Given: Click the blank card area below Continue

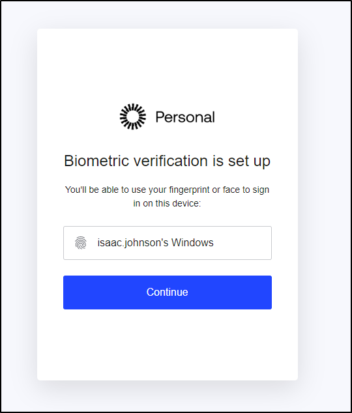Looking at the screenshot, I should tap(168, 345).
